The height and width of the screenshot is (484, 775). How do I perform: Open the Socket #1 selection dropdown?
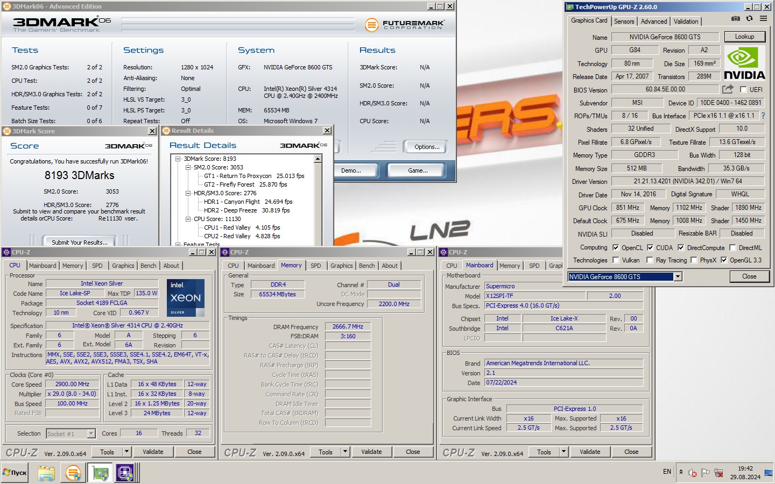click(91, 433)
